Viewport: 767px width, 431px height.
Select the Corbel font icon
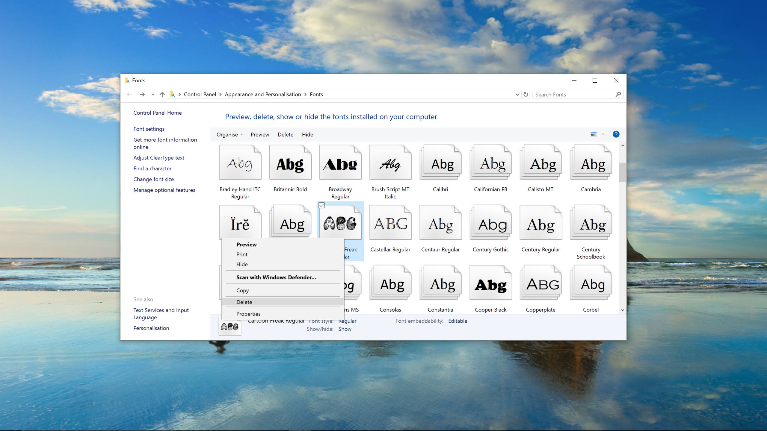[591, 283]
